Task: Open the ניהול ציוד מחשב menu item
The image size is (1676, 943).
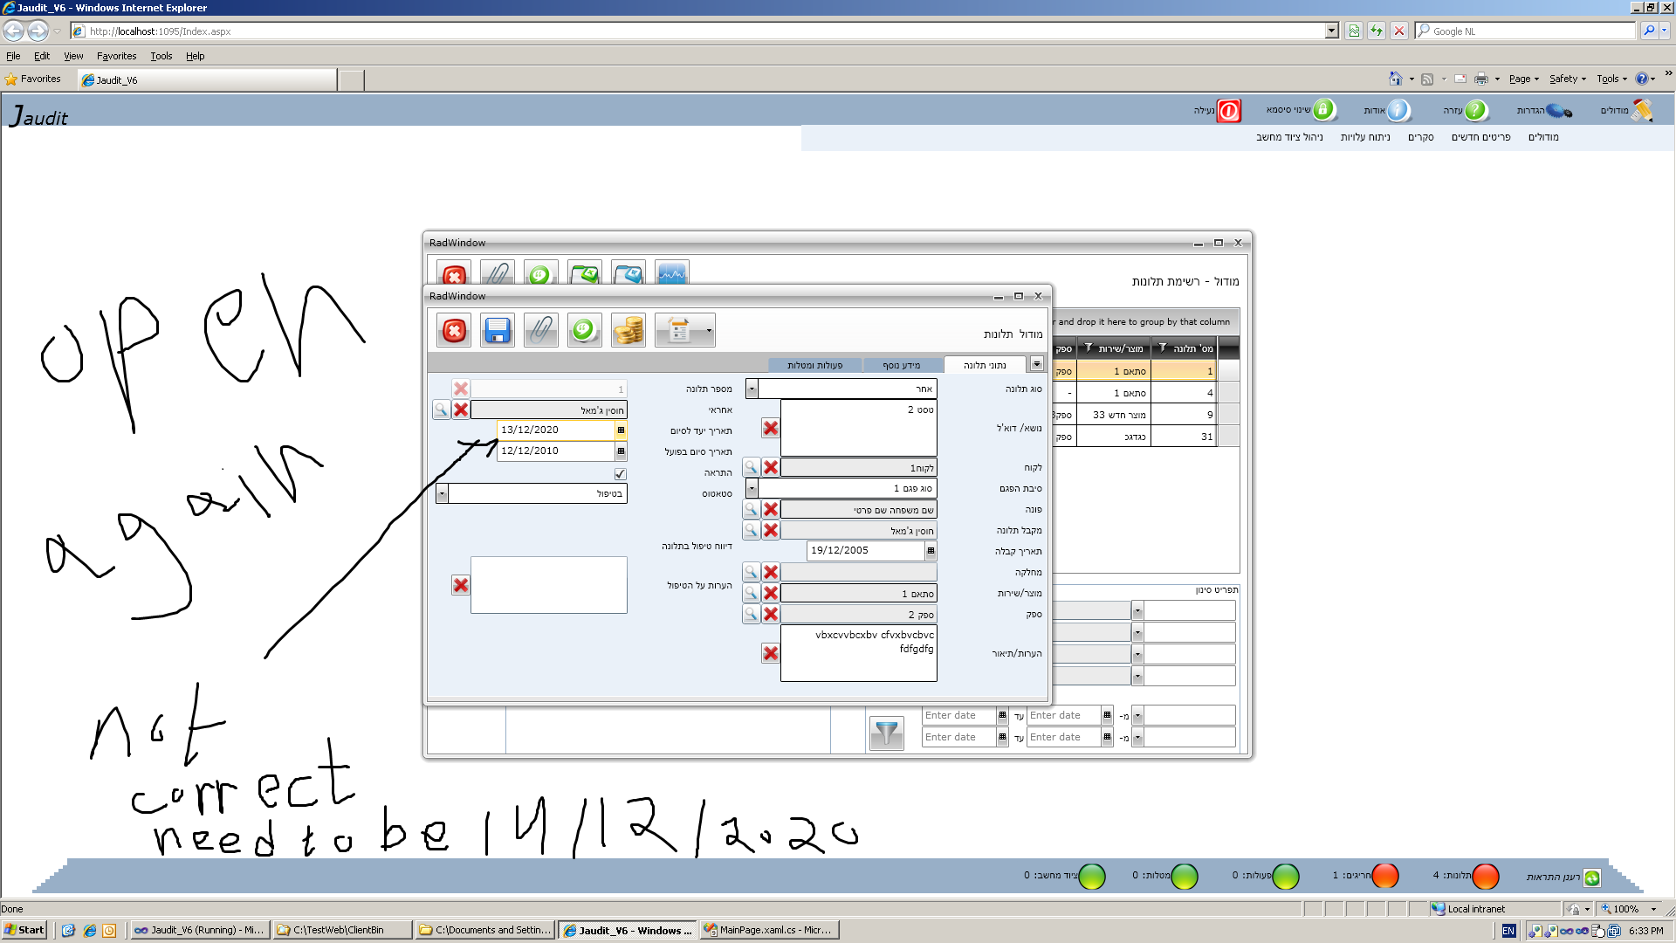Action: (x=1289, y=137)
